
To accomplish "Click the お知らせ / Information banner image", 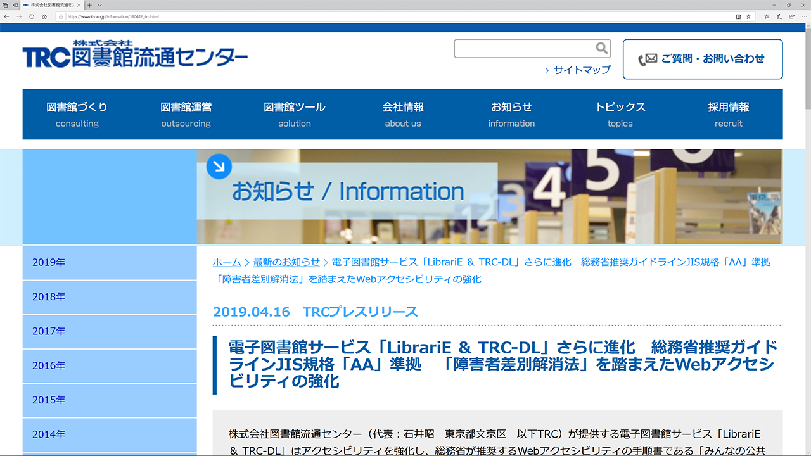I will point(490,196).
